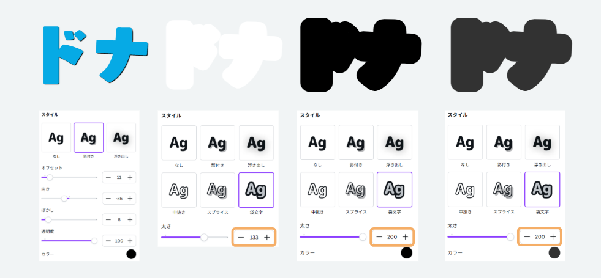Screen dimensions: 601x278
Task: Click plus icon next to 太さ value 133
Action: coord(267,238)
